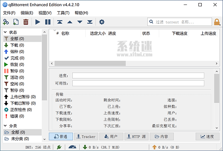Sort by the 进度 column header
The height and width of the screenshot is (151, 223).
point(124,33)
